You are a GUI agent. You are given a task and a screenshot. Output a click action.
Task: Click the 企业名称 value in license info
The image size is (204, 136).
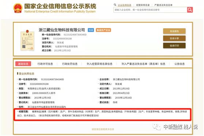pyautogui.click(x=126, y=79)
